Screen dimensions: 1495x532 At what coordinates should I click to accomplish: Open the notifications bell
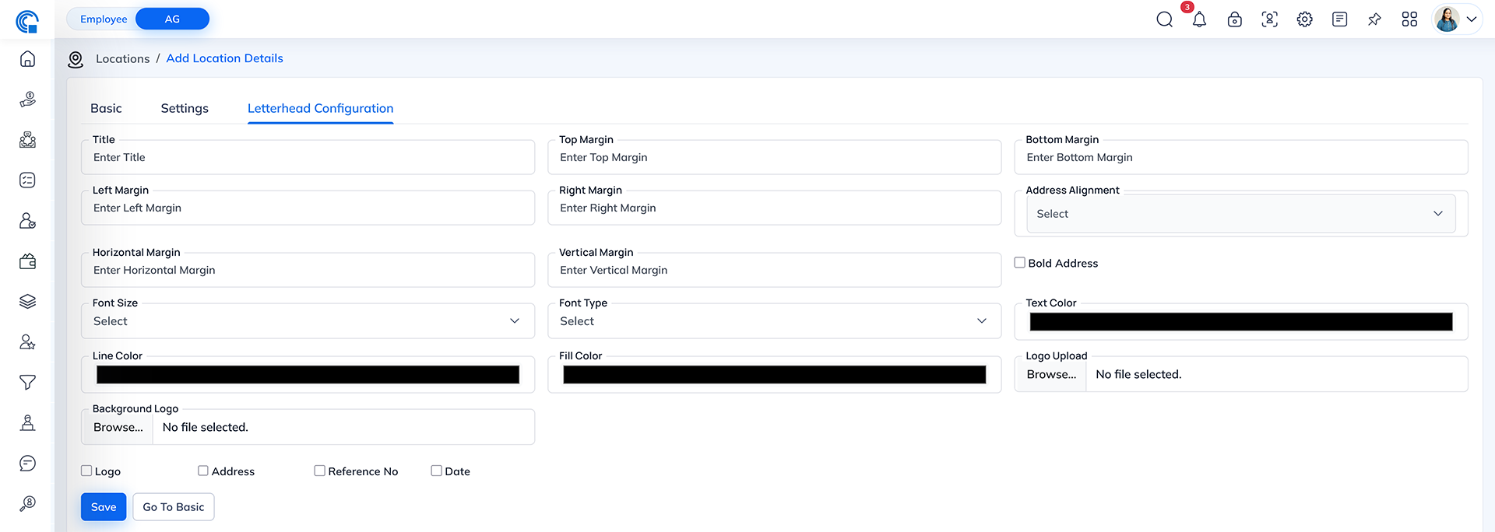pos(1199,19)
